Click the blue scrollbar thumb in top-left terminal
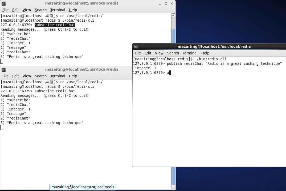 173,36
